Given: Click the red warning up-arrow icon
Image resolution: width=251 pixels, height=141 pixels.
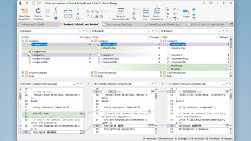Looking at the screenshot, I should tap(134, 14).
